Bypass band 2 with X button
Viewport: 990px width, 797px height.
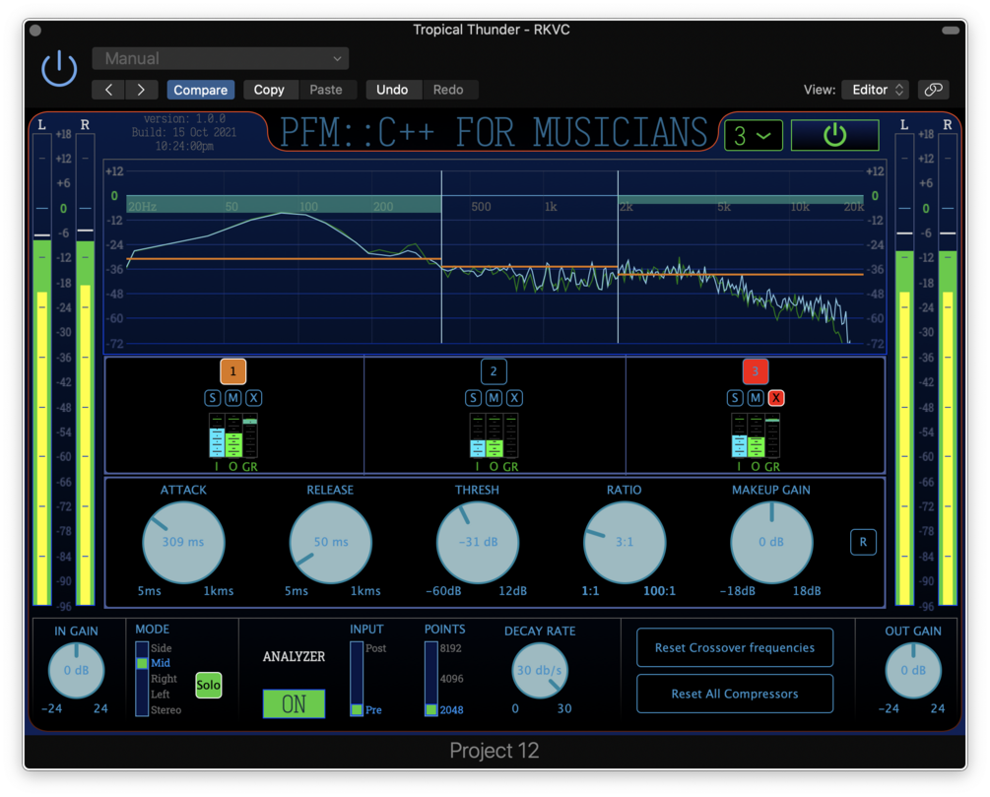click(514, 398)
